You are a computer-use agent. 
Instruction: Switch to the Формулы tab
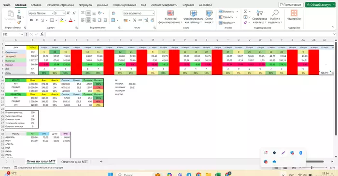[85, 5]
